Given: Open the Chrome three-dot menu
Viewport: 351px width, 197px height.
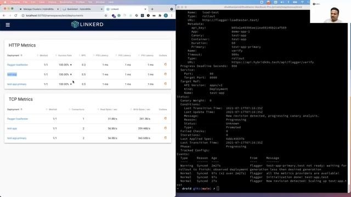Looking at the screenshot, I should click(x=172, y=16).
